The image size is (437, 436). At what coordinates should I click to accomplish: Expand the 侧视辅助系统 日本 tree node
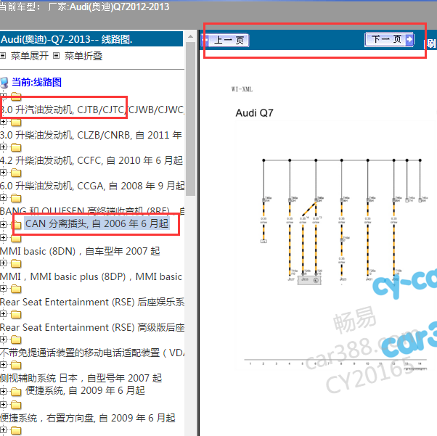click(x=3, y=364)
